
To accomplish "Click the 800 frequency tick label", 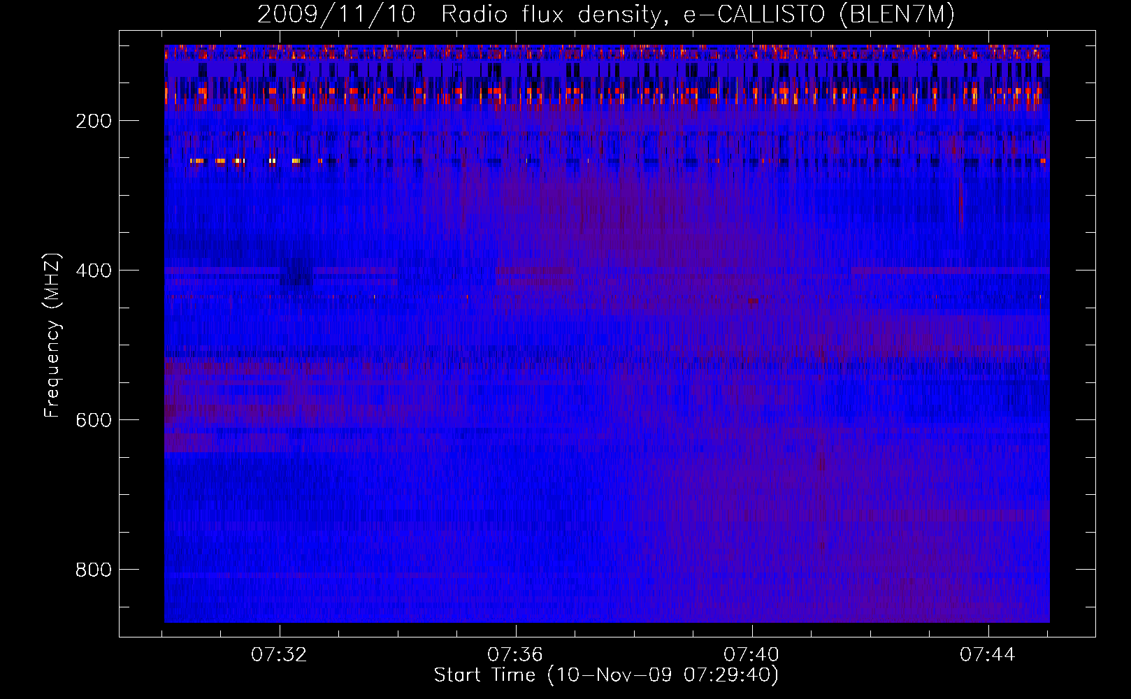I will pos(94,570).
